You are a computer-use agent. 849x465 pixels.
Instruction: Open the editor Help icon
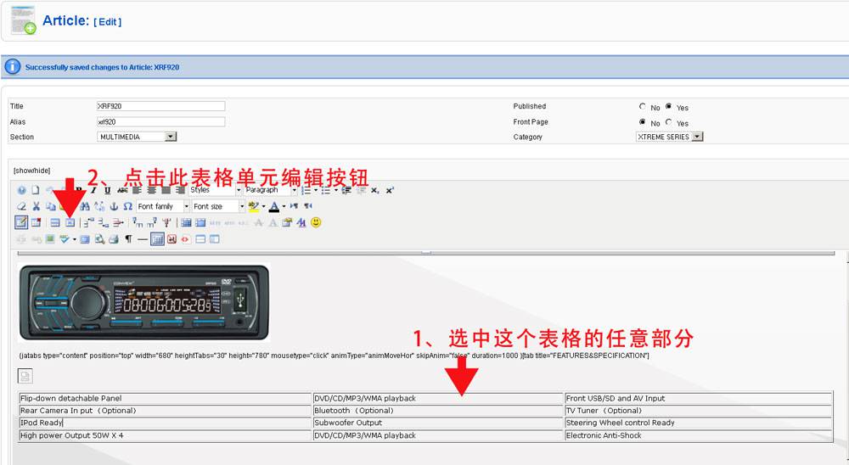pos(22,190)
